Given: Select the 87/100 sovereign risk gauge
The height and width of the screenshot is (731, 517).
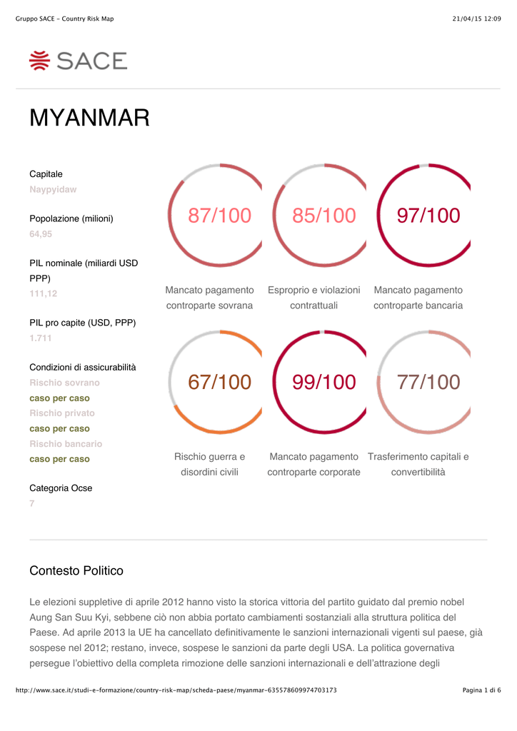Looking at the screenshot, I should [215, 215].
